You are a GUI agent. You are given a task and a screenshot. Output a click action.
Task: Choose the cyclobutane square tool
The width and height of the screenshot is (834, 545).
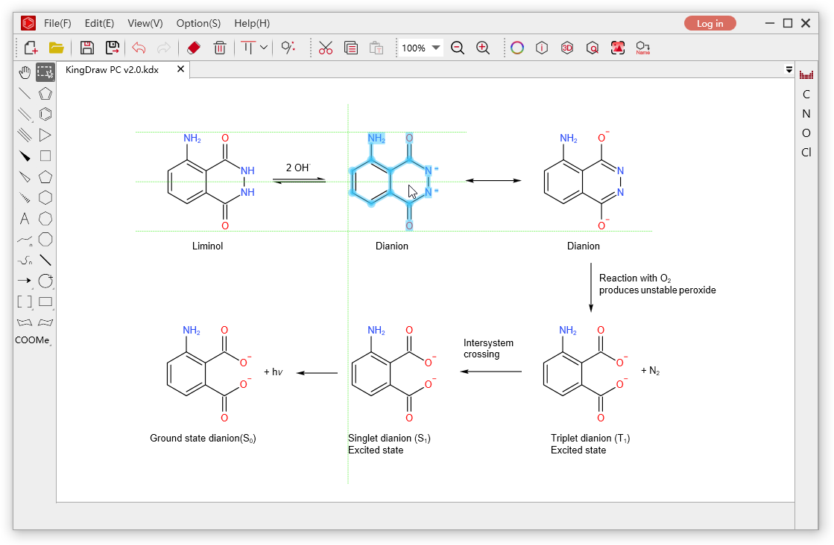45,156
